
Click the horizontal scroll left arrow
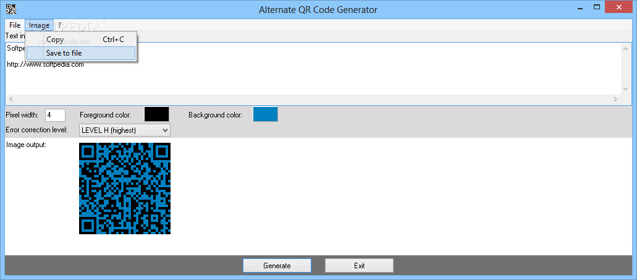click(x=11, y=99)
